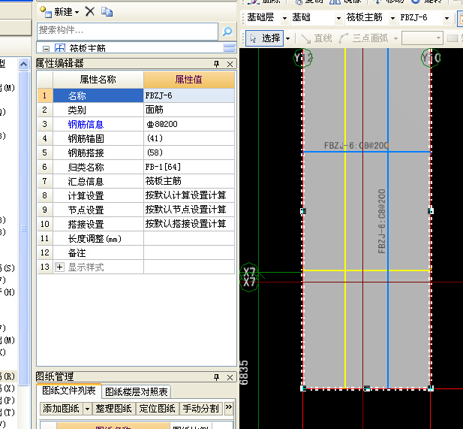Click the 钢筋搭接 value (58)
Image resolution: width=463 pixels, height=429 pixels.
[x=189, y=153]
